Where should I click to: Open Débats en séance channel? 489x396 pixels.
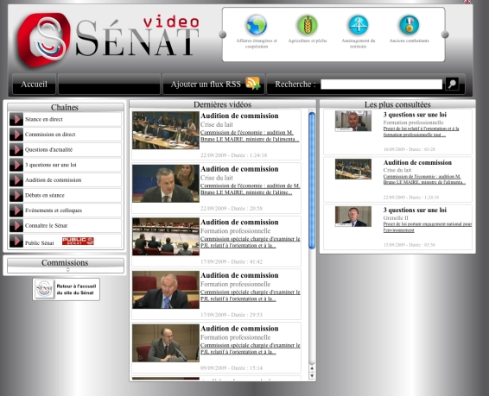point(45,195)
